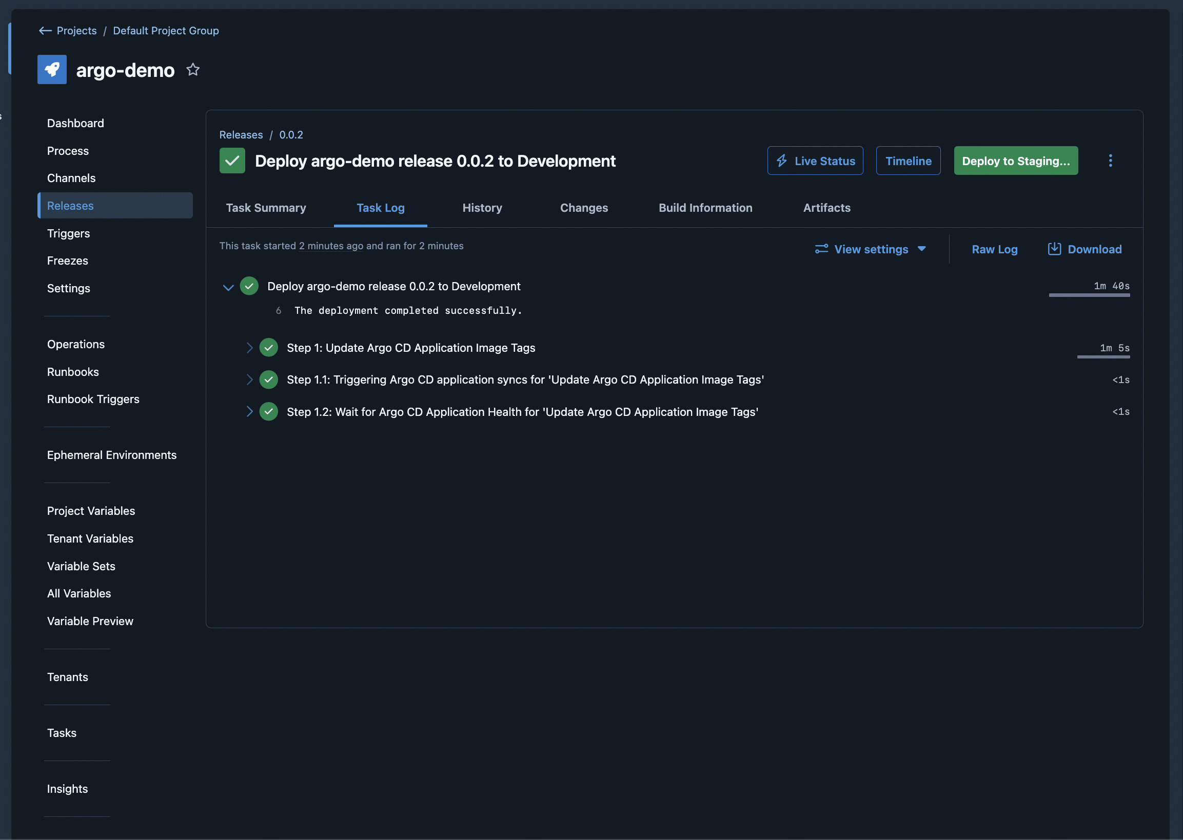Go to the Artifacts tab

click(827, 208)
